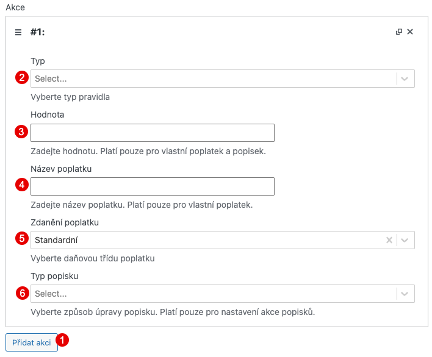Click the #1: action header title
This screenshot has width=432, height=357.
click(37, 32)
